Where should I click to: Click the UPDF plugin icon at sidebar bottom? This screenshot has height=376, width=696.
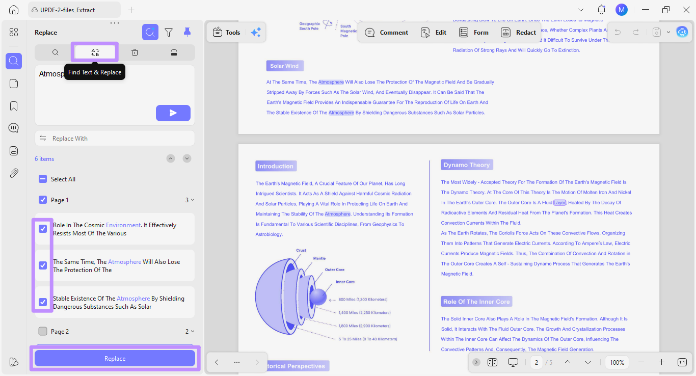point(14,362)
